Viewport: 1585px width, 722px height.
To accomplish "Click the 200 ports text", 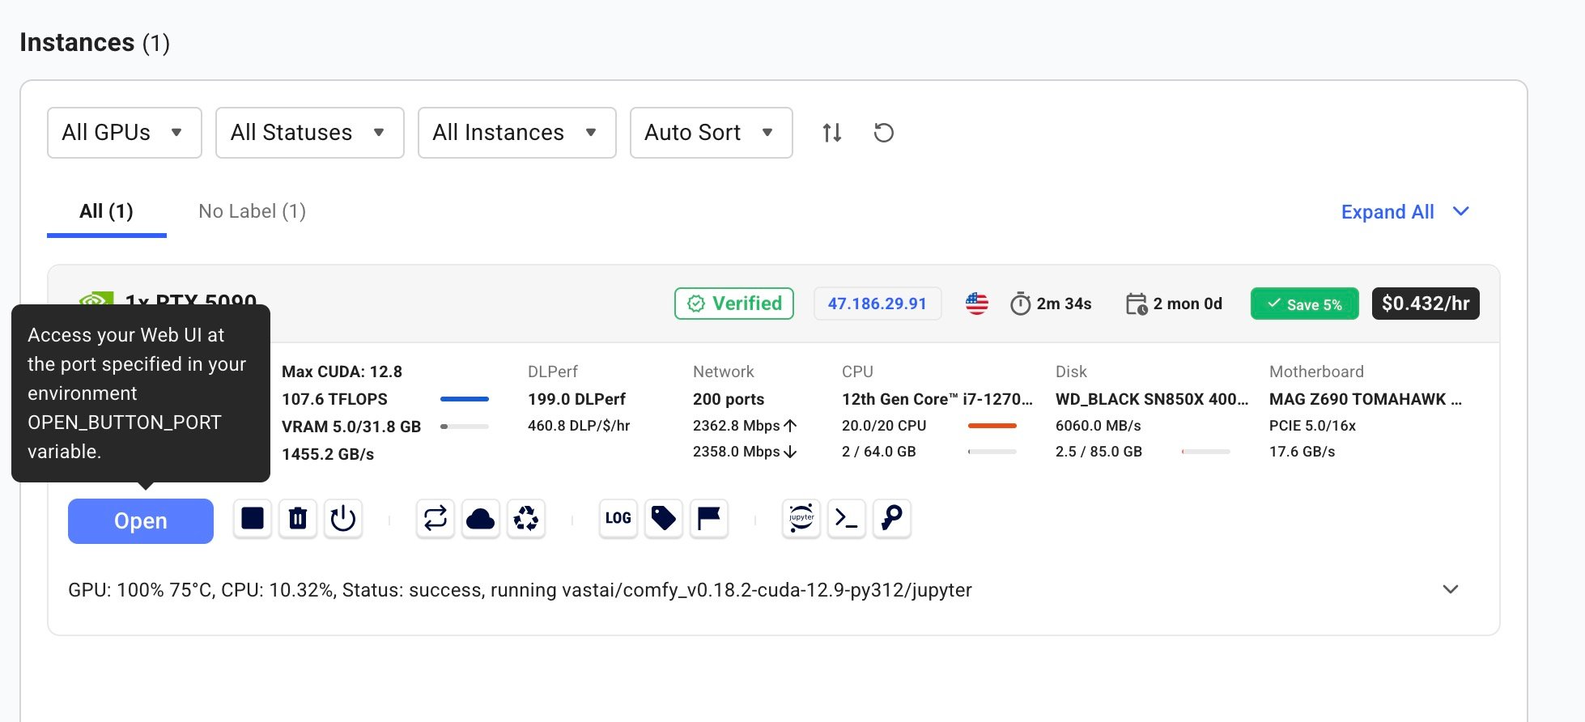I will coord(729,399).
